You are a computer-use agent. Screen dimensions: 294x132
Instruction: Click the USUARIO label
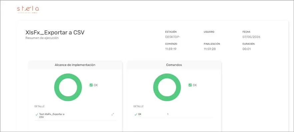pyautogui.click(x=209, y=32)
